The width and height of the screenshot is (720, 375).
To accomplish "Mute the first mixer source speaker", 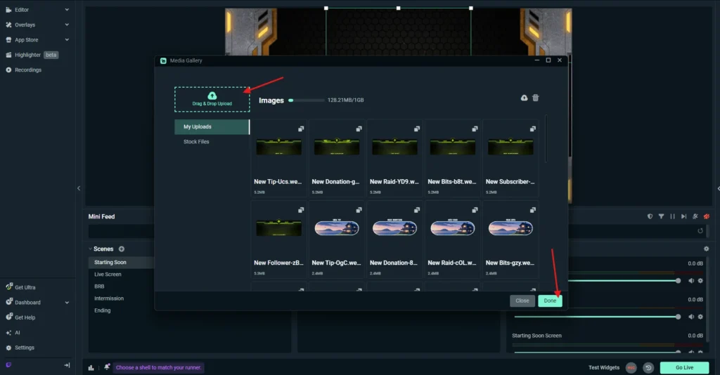I will pos(691,281).
